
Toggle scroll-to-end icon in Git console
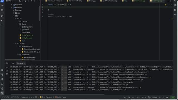7,71
